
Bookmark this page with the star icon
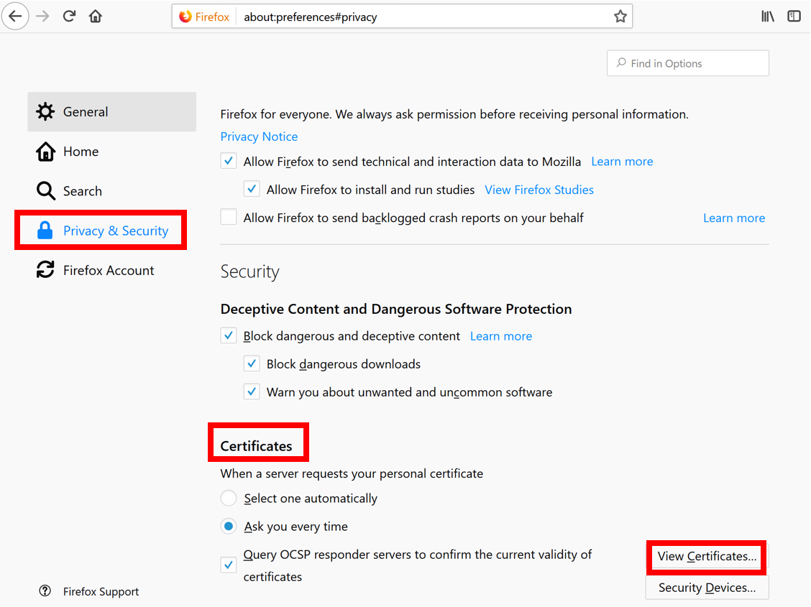pyautogui.click(x=620, y=17)
